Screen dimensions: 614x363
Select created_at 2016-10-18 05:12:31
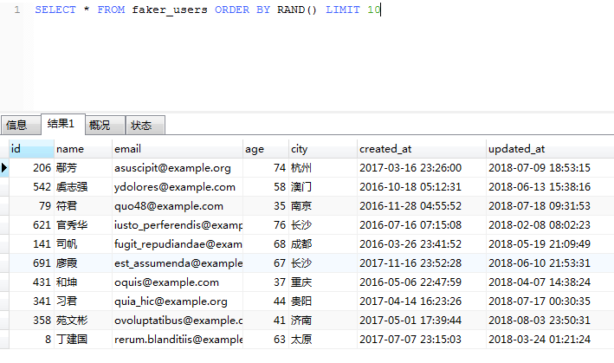click(422, 187)
